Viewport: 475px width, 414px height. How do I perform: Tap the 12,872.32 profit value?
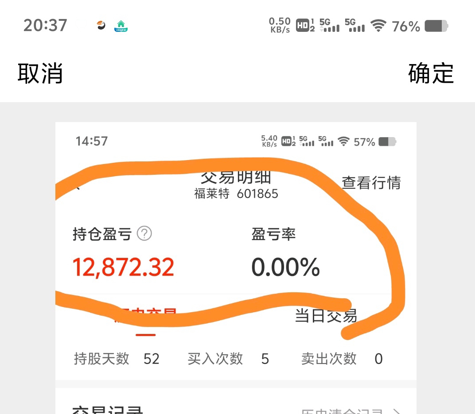coord(123,267)
